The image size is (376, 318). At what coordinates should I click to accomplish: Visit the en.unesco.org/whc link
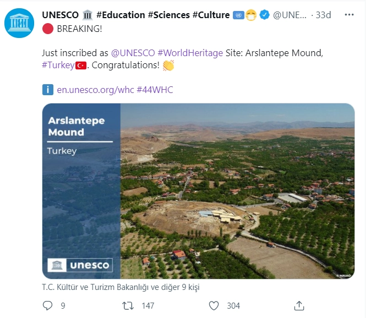(95, 90)
